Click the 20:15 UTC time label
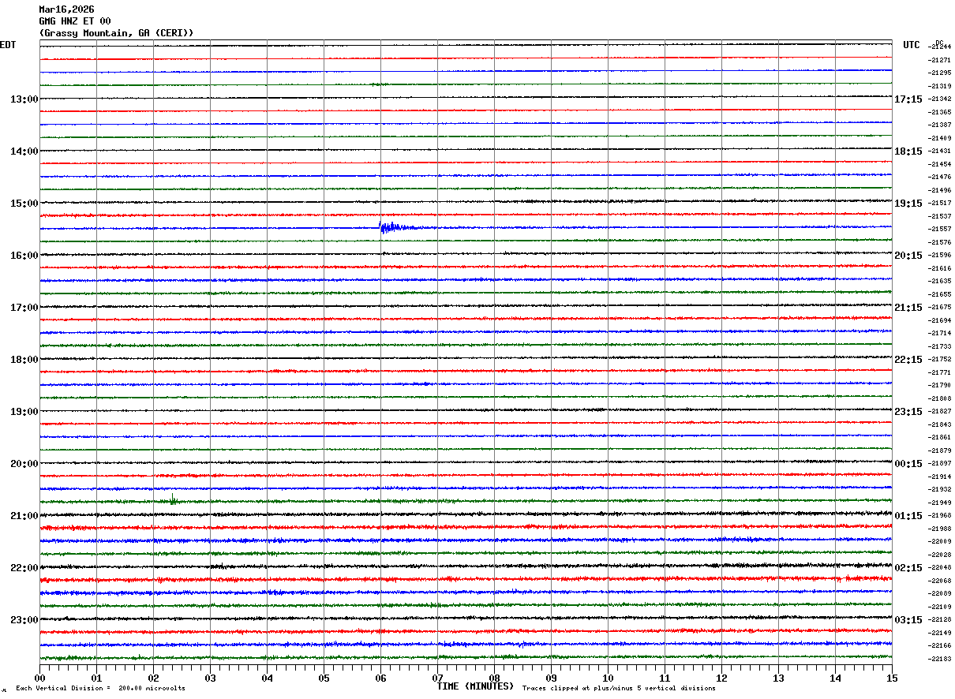Screen dimensions: 955x699 click(x=908, y=256)
